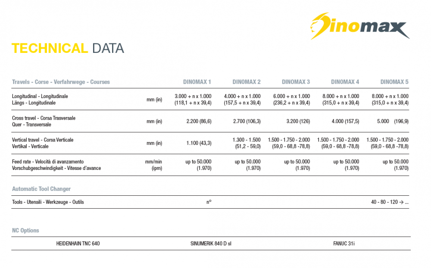Click the 40 - 80 - 120 tools value
Screen dimensions: 431x268
[x=390, y=202]
